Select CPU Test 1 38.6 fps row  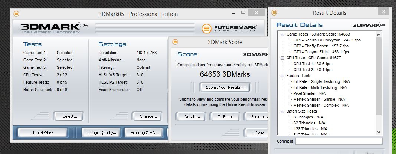312,64
